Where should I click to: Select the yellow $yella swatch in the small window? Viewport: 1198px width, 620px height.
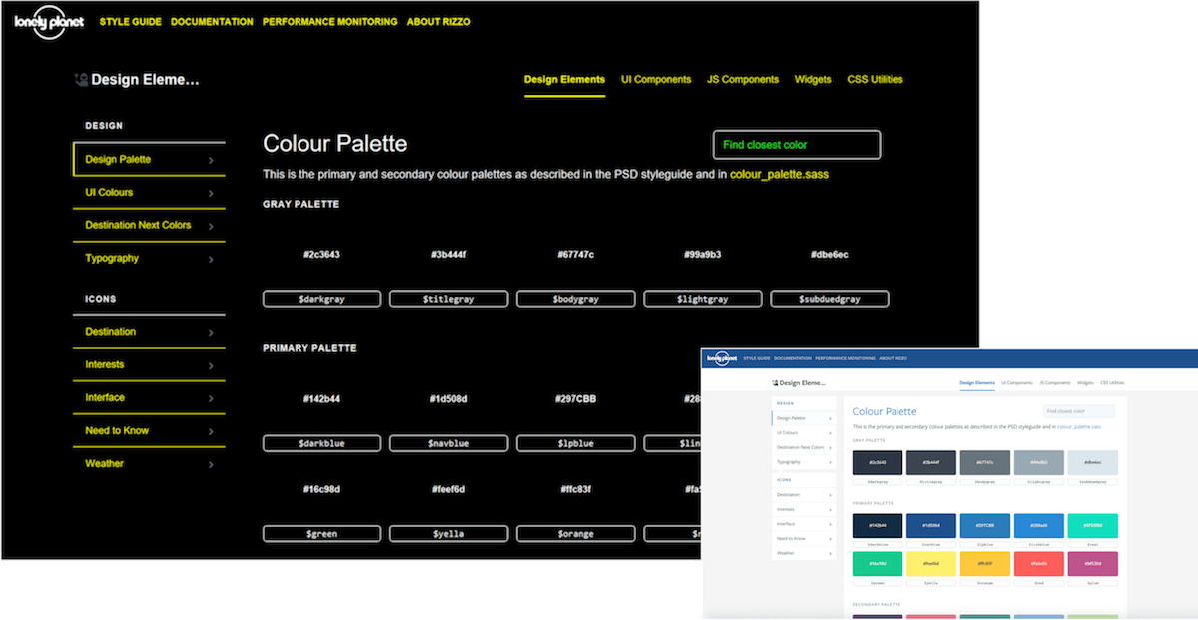click(931, 564)
